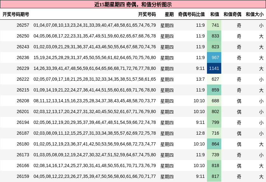Image resolution: width=266 pixels, height=182 pixels.
Task: Click sum value cell 716
Action: coord(214,133)
